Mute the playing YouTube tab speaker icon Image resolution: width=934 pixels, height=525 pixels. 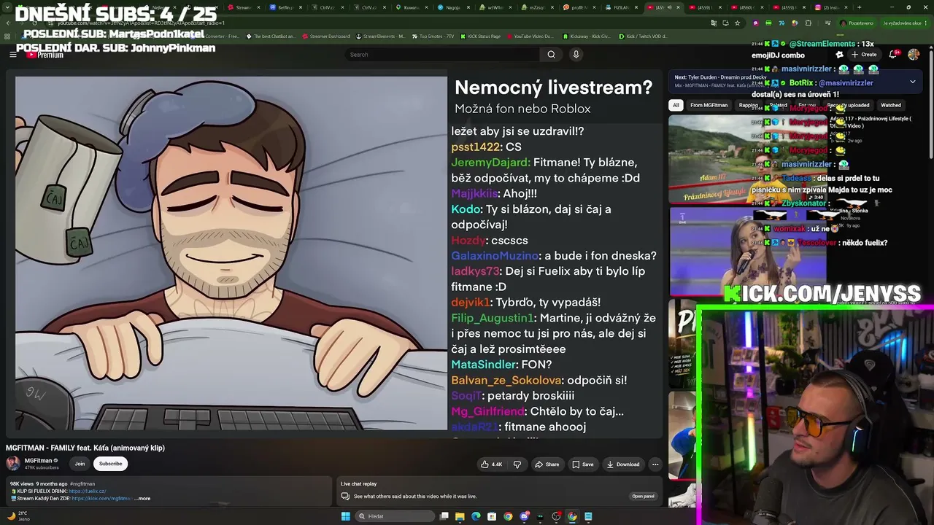coord(671,7)
